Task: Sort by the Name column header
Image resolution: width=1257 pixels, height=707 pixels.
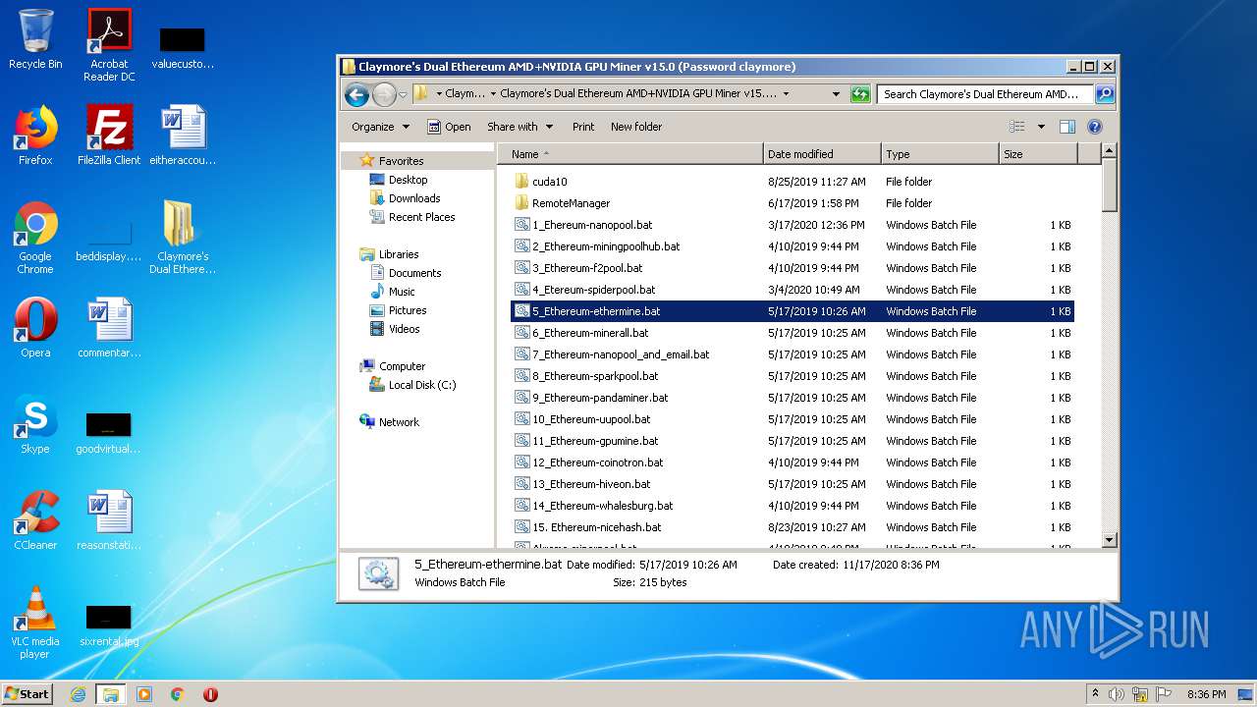Action: click(x=629, y=154)
